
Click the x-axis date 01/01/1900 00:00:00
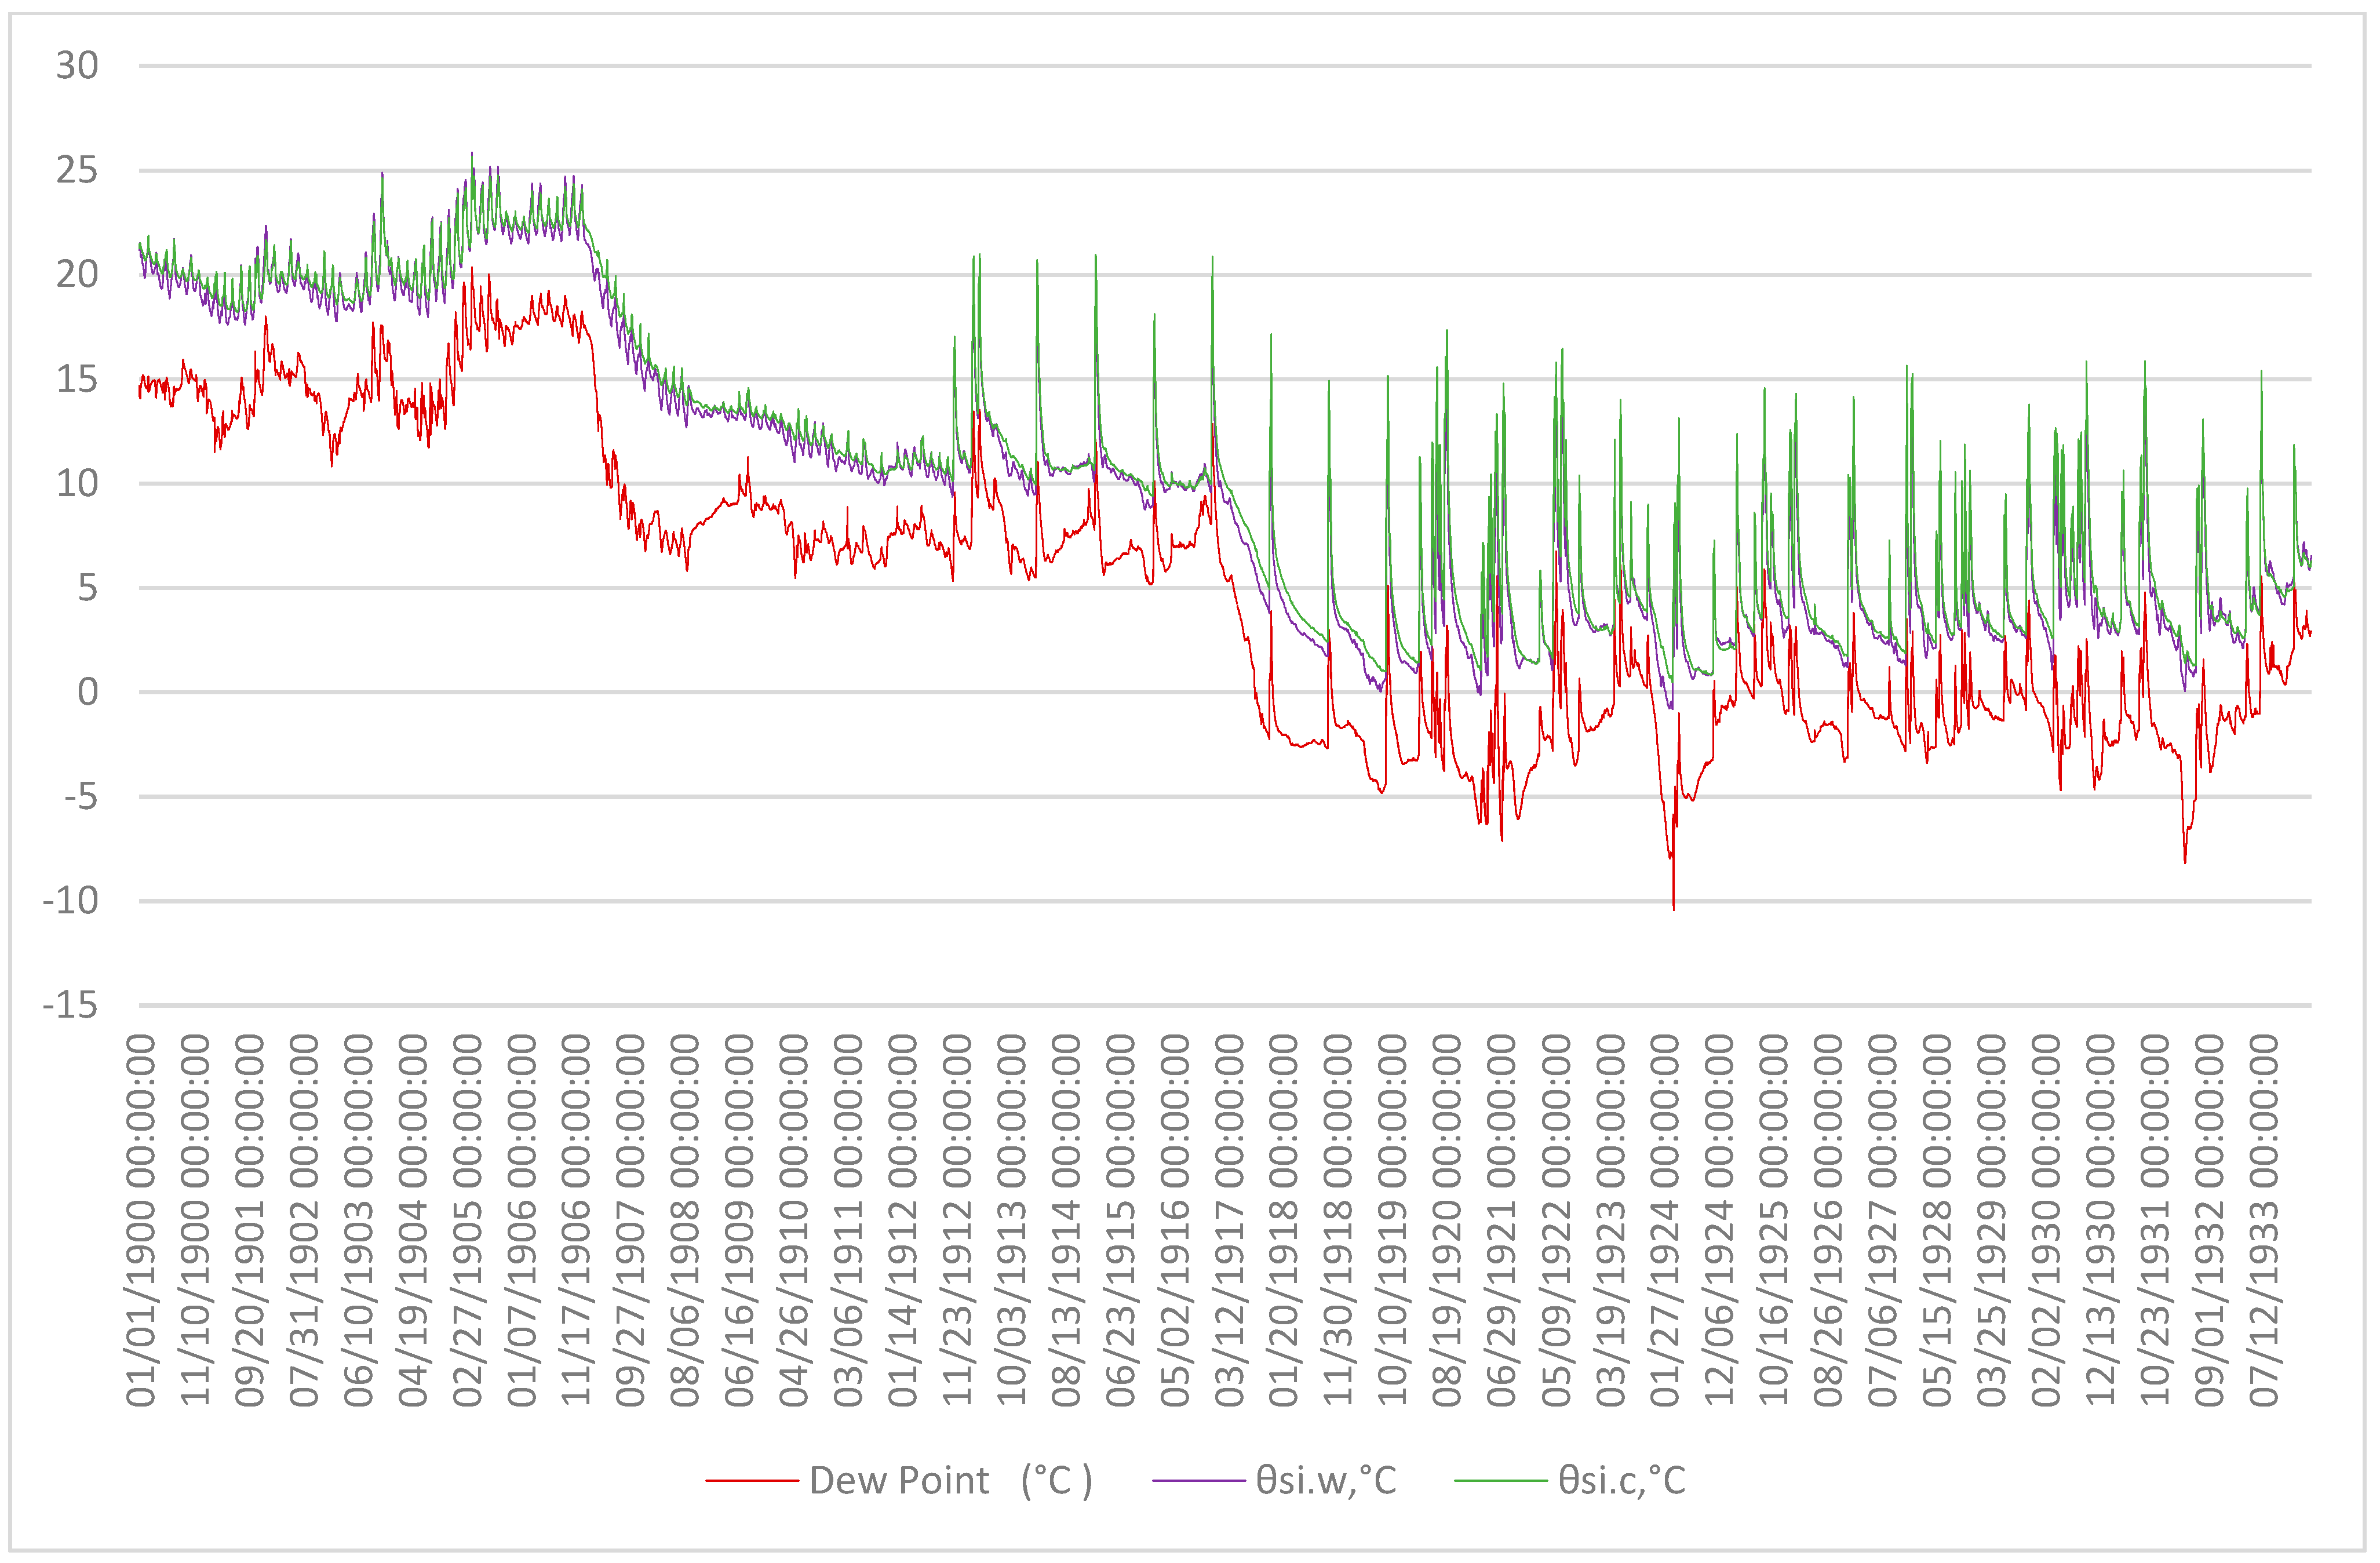click(141, 1220)
